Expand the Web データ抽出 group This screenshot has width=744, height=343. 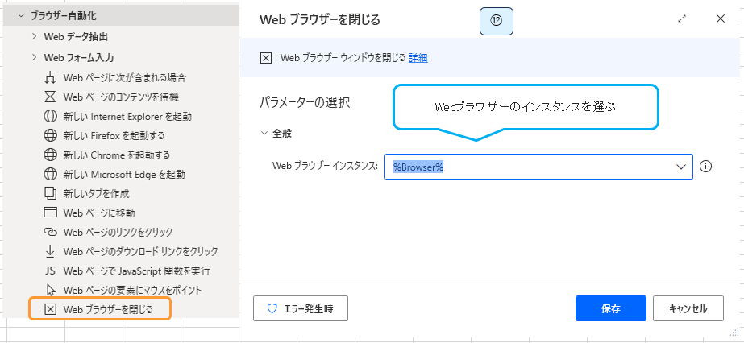pyautogui.click(x=34, y=37)
